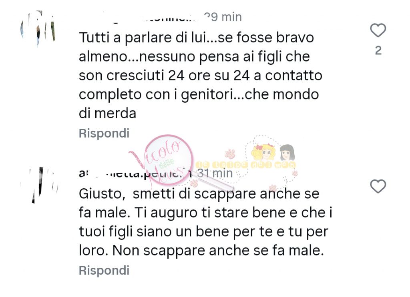
Task: Click the dark-haired cartoon girl face watermark
Action: coord(287,152)
